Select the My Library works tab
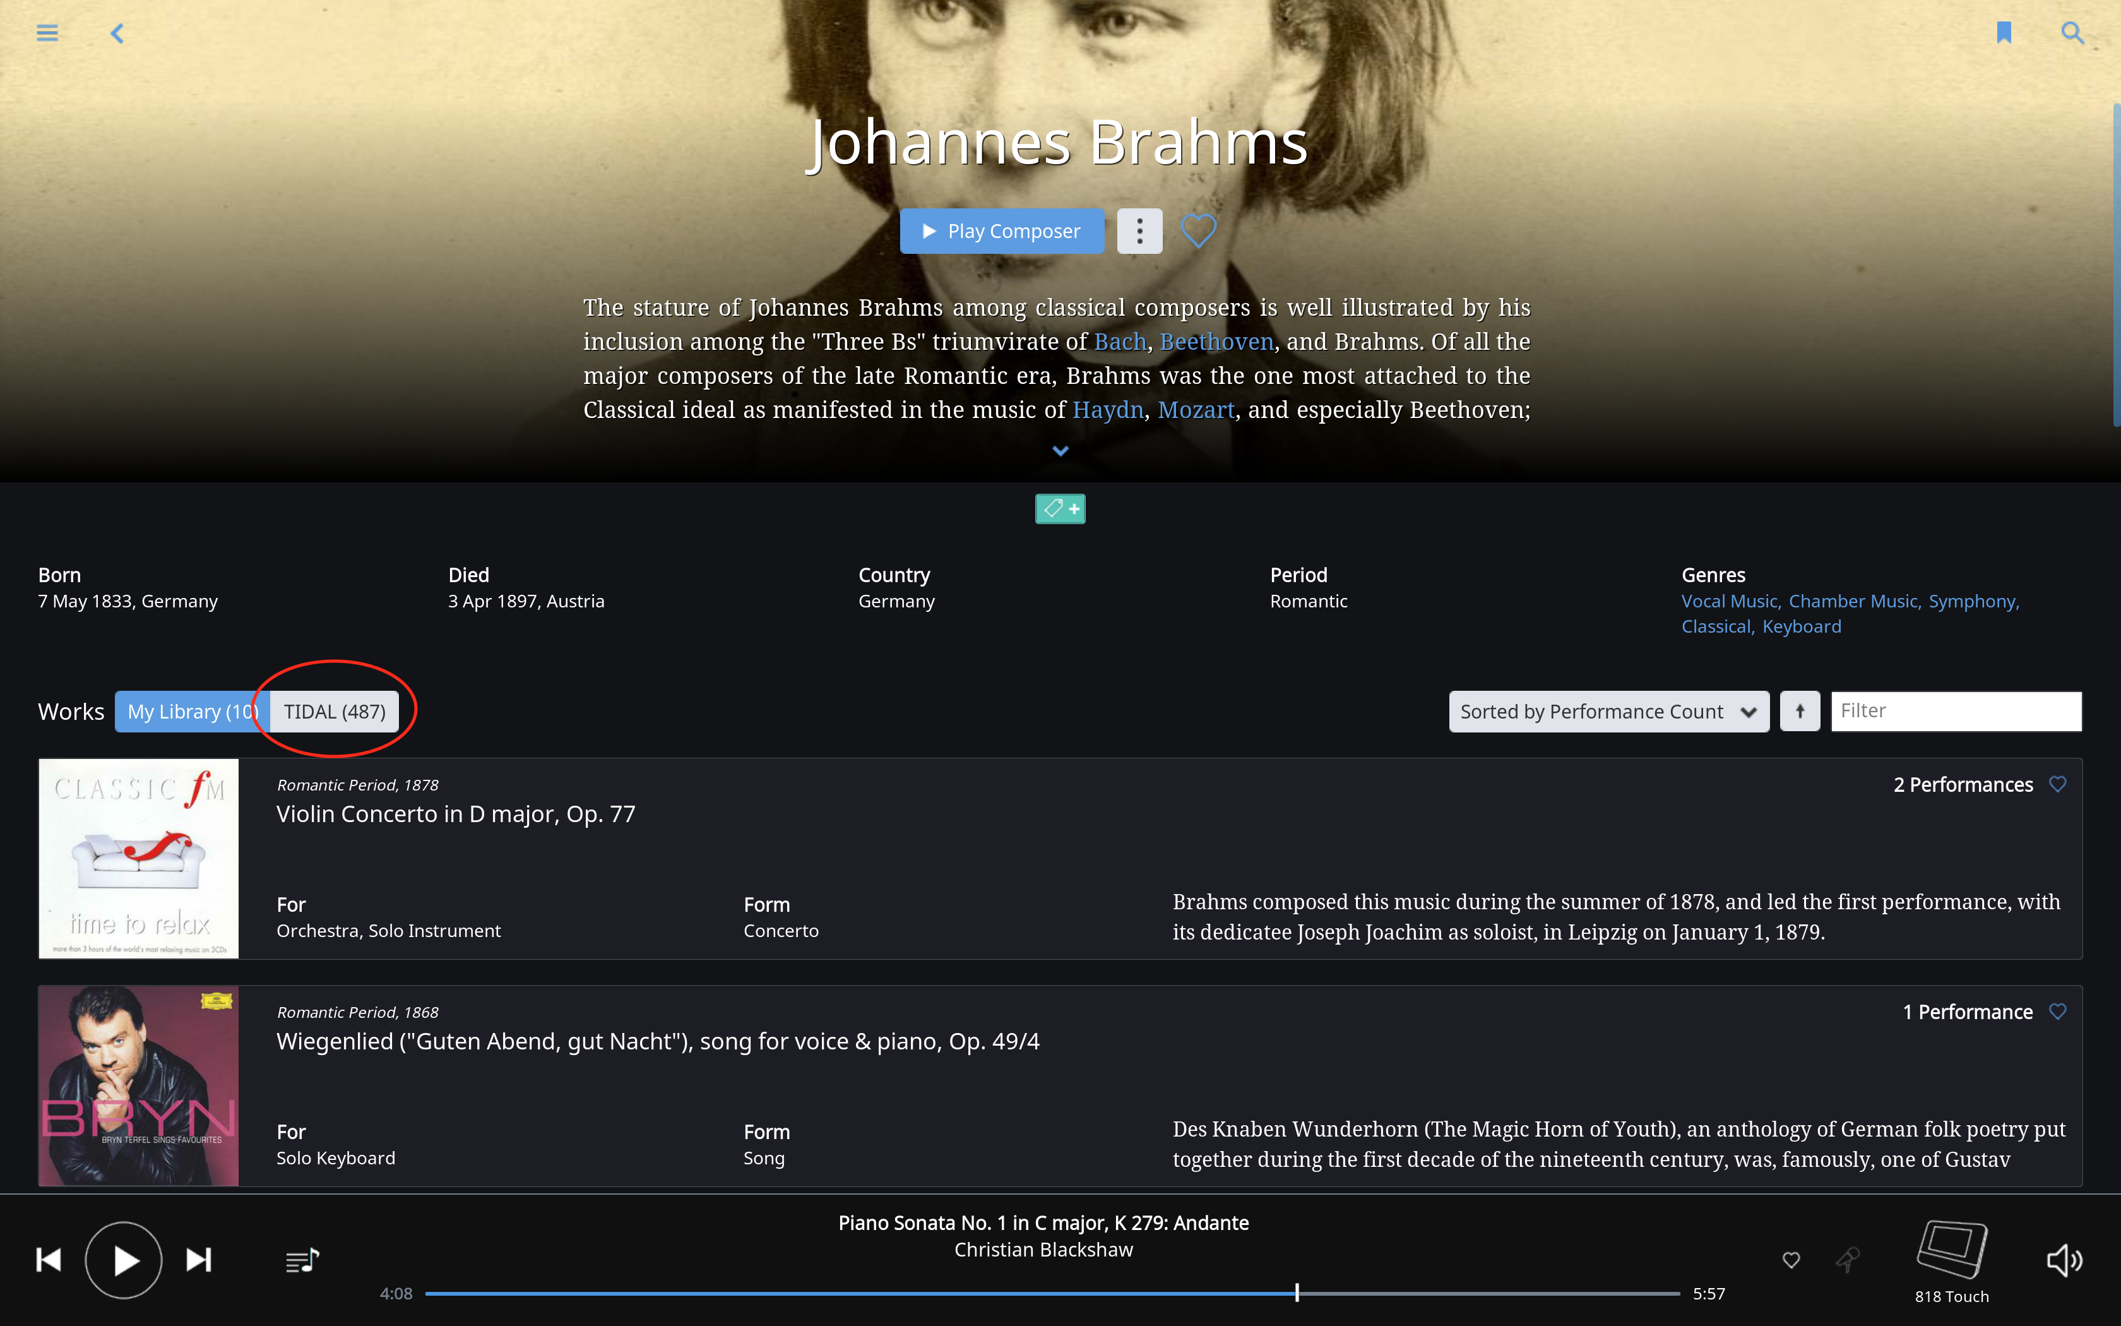This screenshot has width=2121, height=1326. (x=192, y=711)
